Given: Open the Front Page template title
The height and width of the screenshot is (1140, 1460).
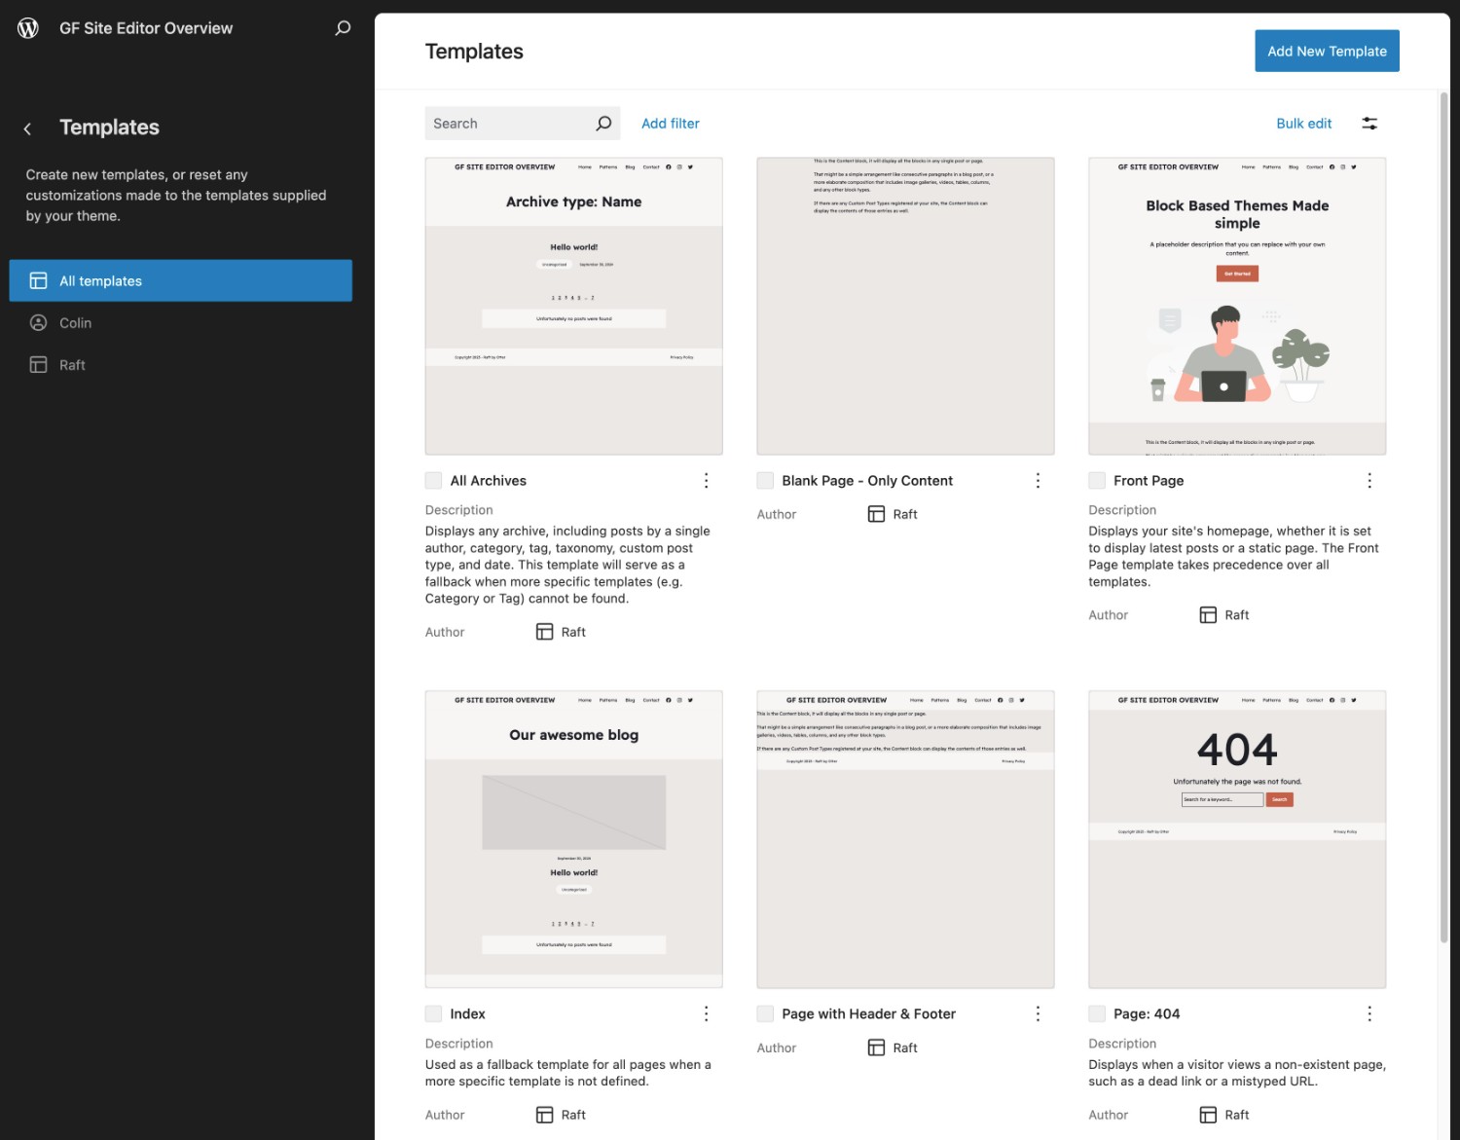Looking at the screenshot, I should point(1149,481).
